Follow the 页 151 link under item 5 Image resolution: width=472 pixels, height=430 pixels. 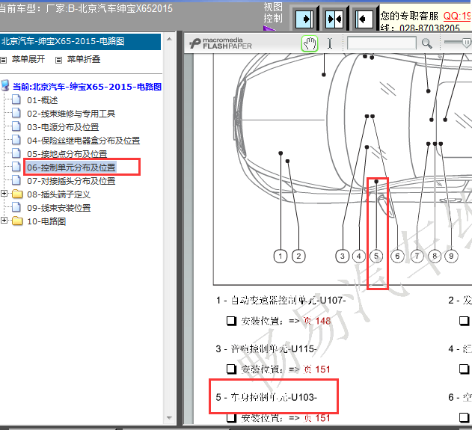pos(317,418)
